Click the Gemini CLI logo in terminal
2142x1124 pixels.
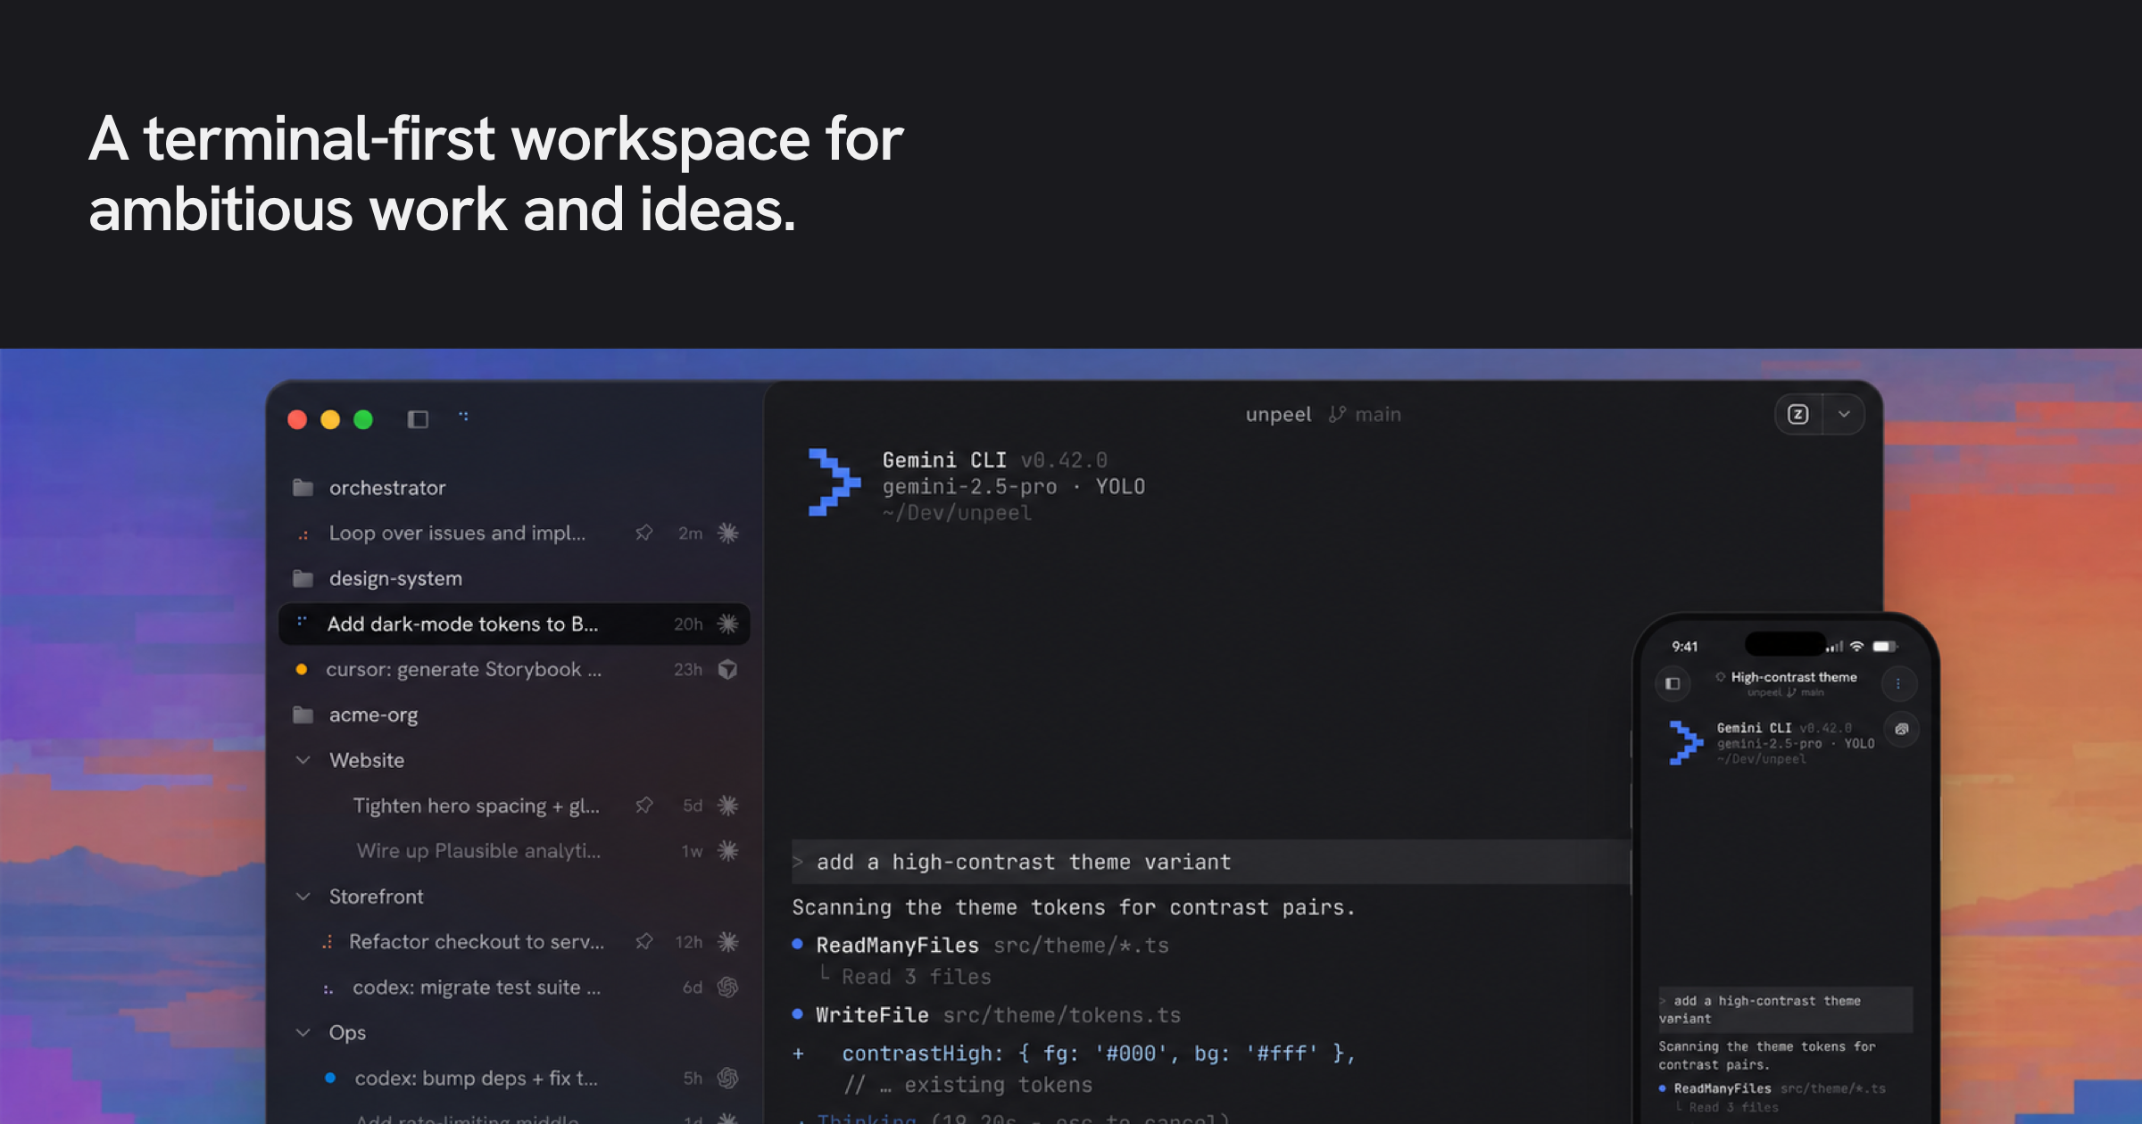point(834,482)
